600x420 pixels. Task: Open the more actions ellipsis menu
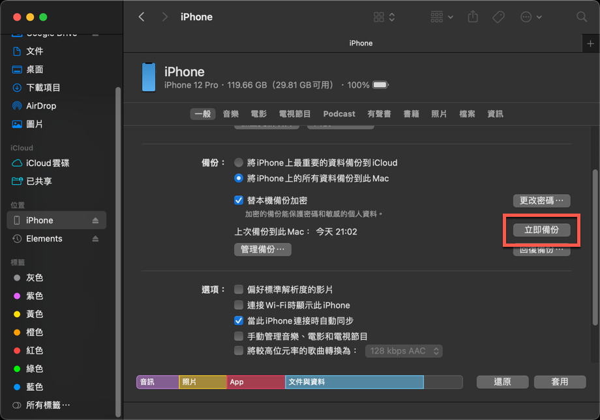531,17
